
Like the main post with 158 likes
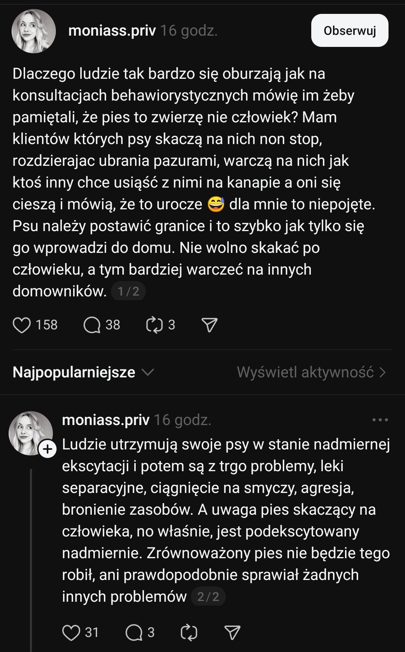point(22,325)
